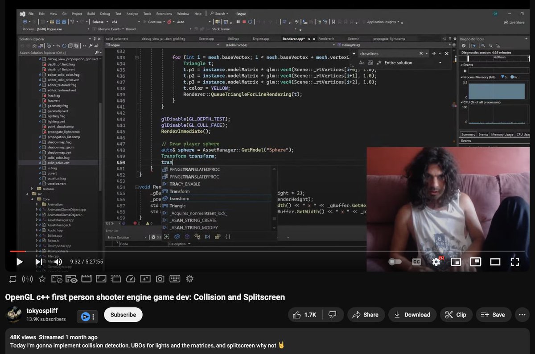The width and height of the screenshot is (535, 354).
Task: Toggle the loop icon below the video
Action: coord(12,279)
